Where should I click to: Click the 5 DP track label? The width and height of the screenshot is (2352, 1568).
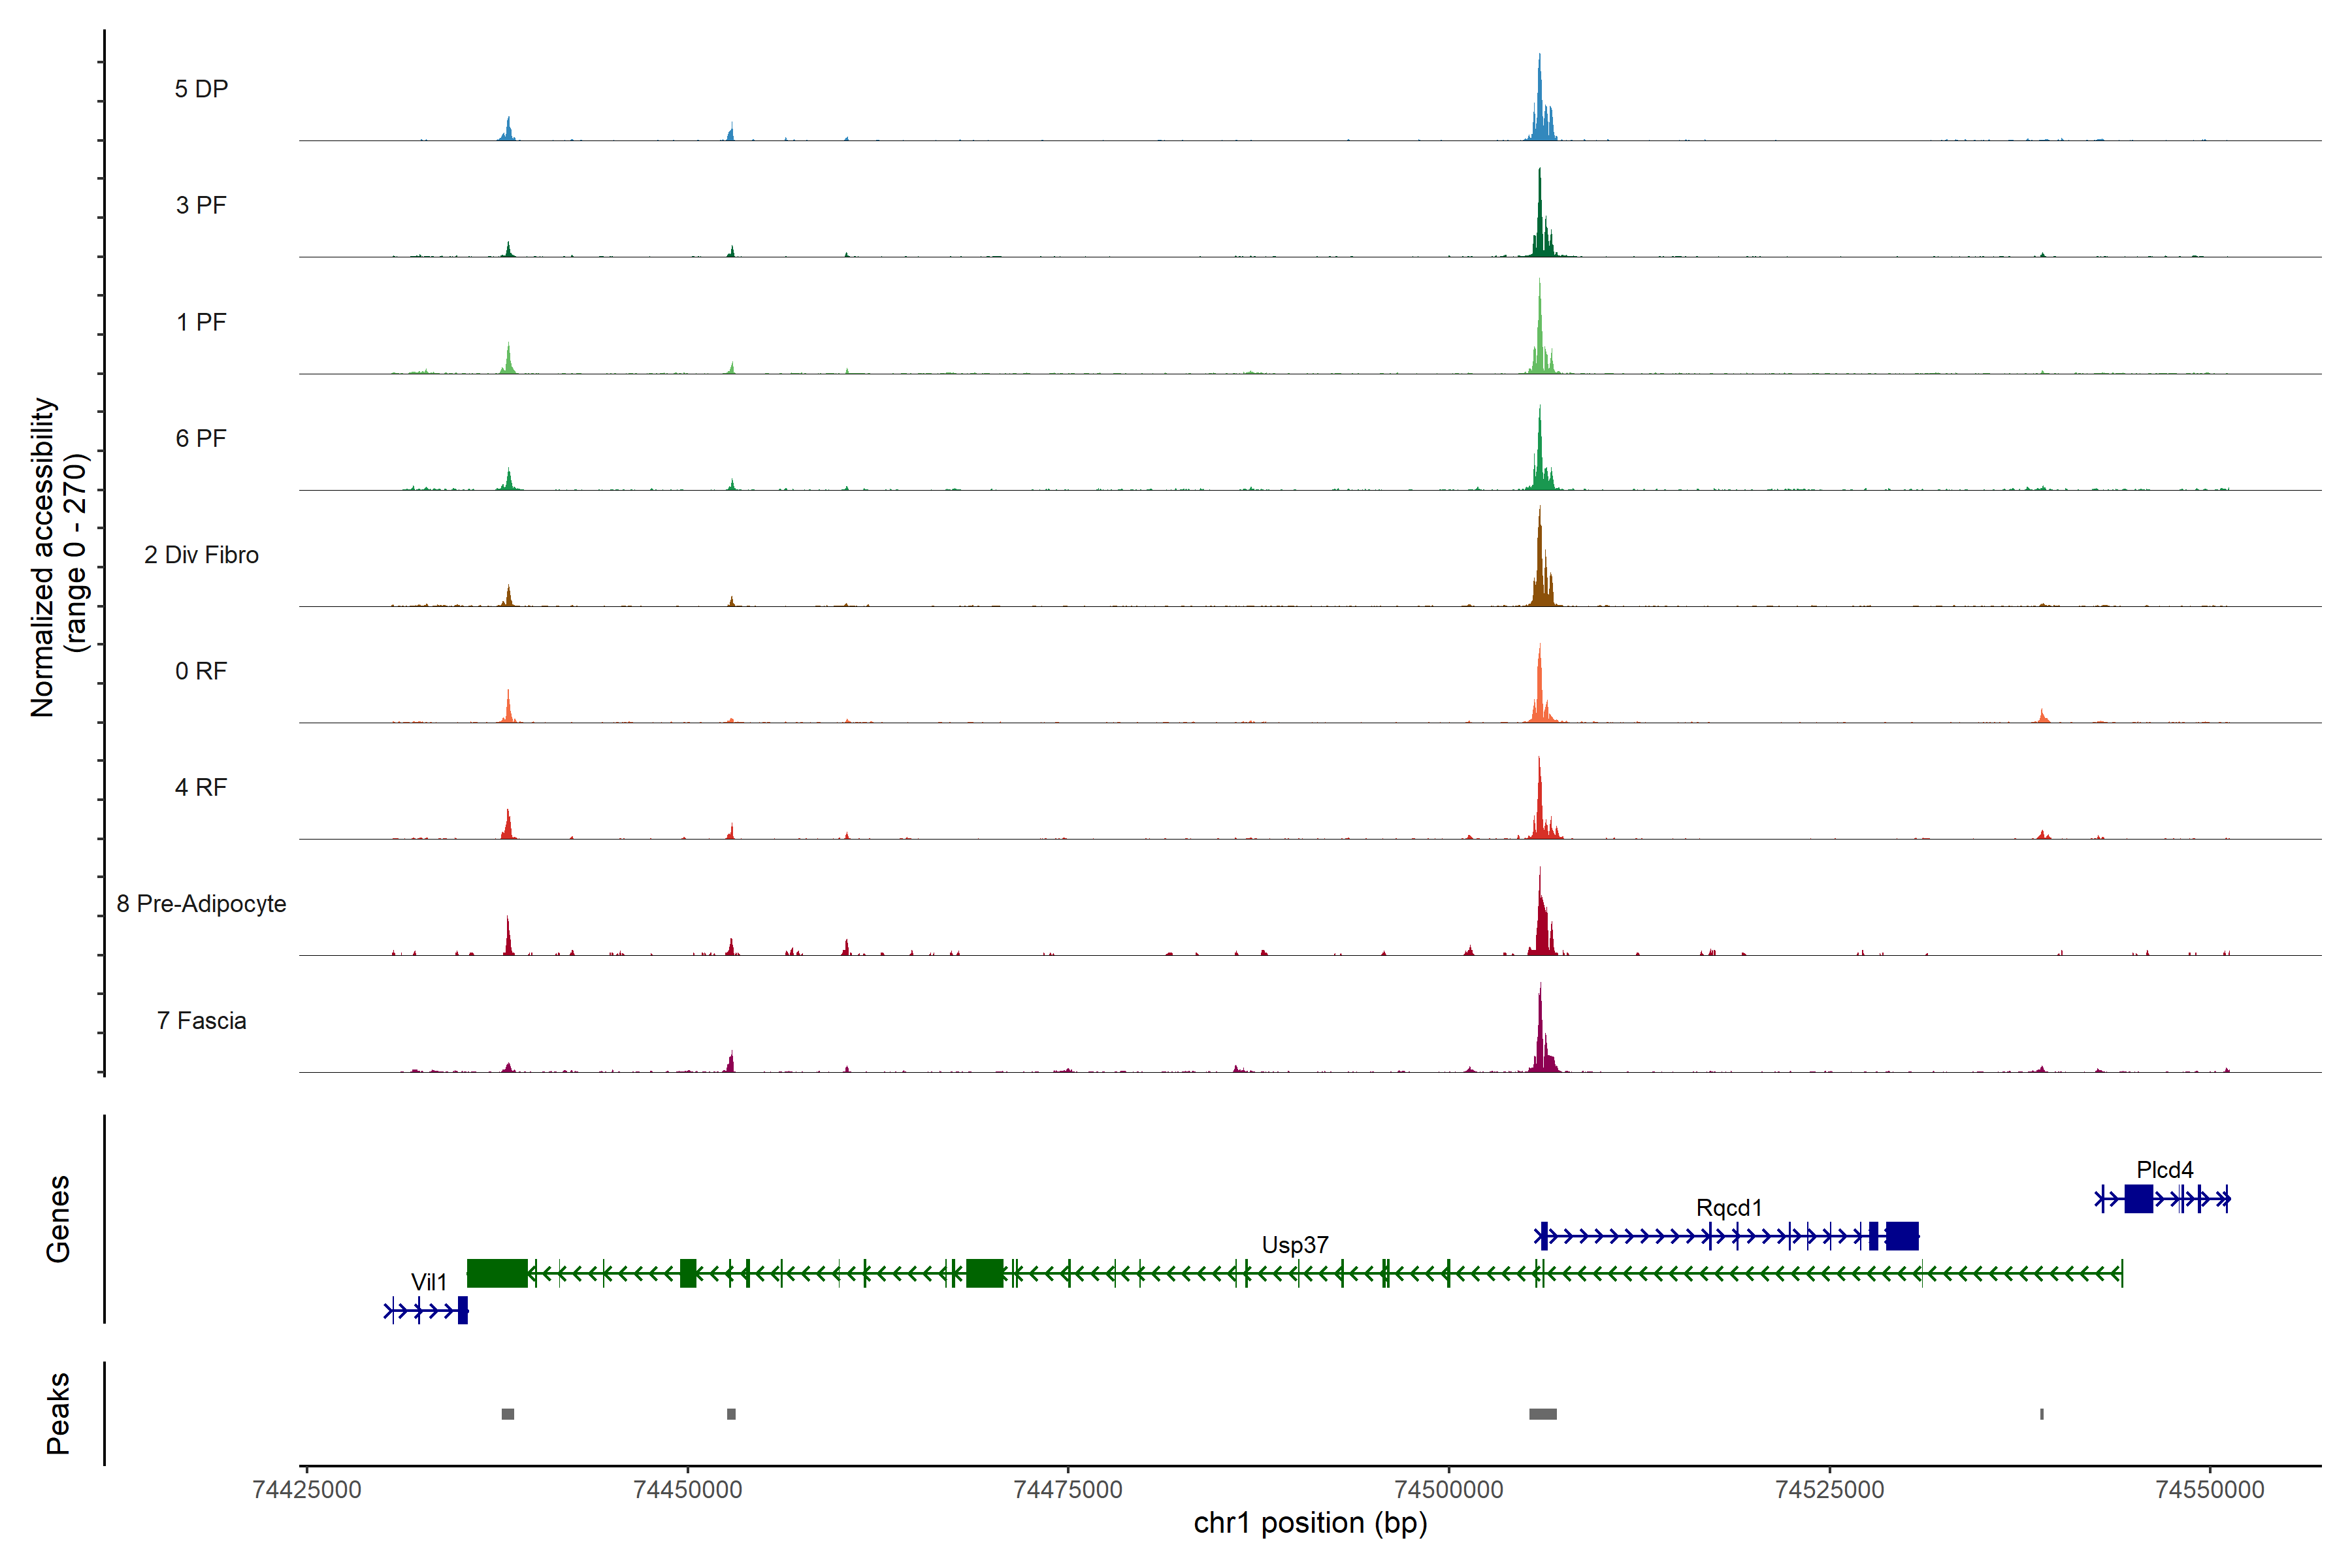click(x=201, y=89)
